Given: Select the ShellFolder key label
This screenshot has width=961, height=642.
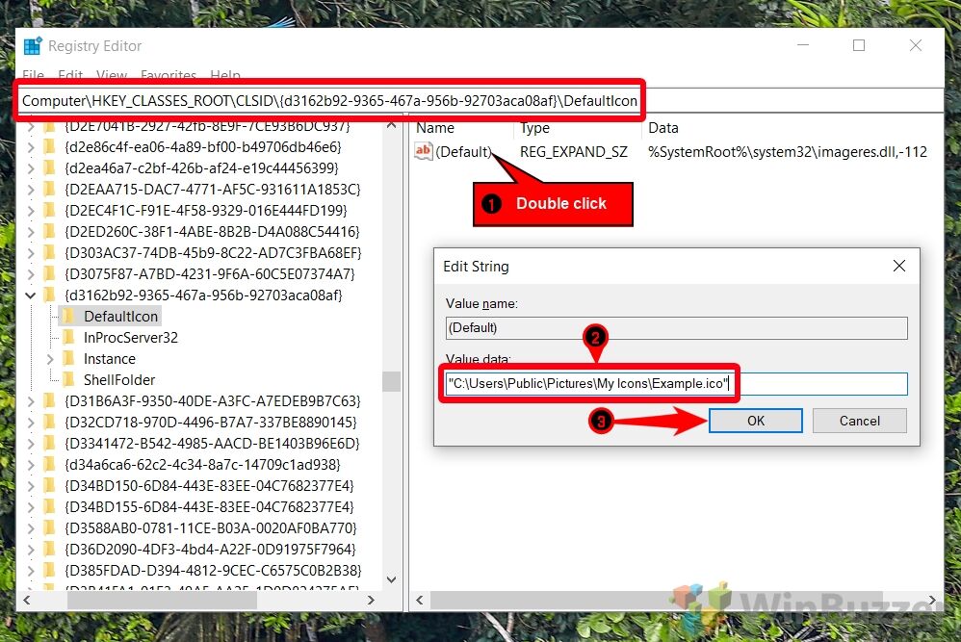Looking at the screenshot, I should tap(119, 380).
